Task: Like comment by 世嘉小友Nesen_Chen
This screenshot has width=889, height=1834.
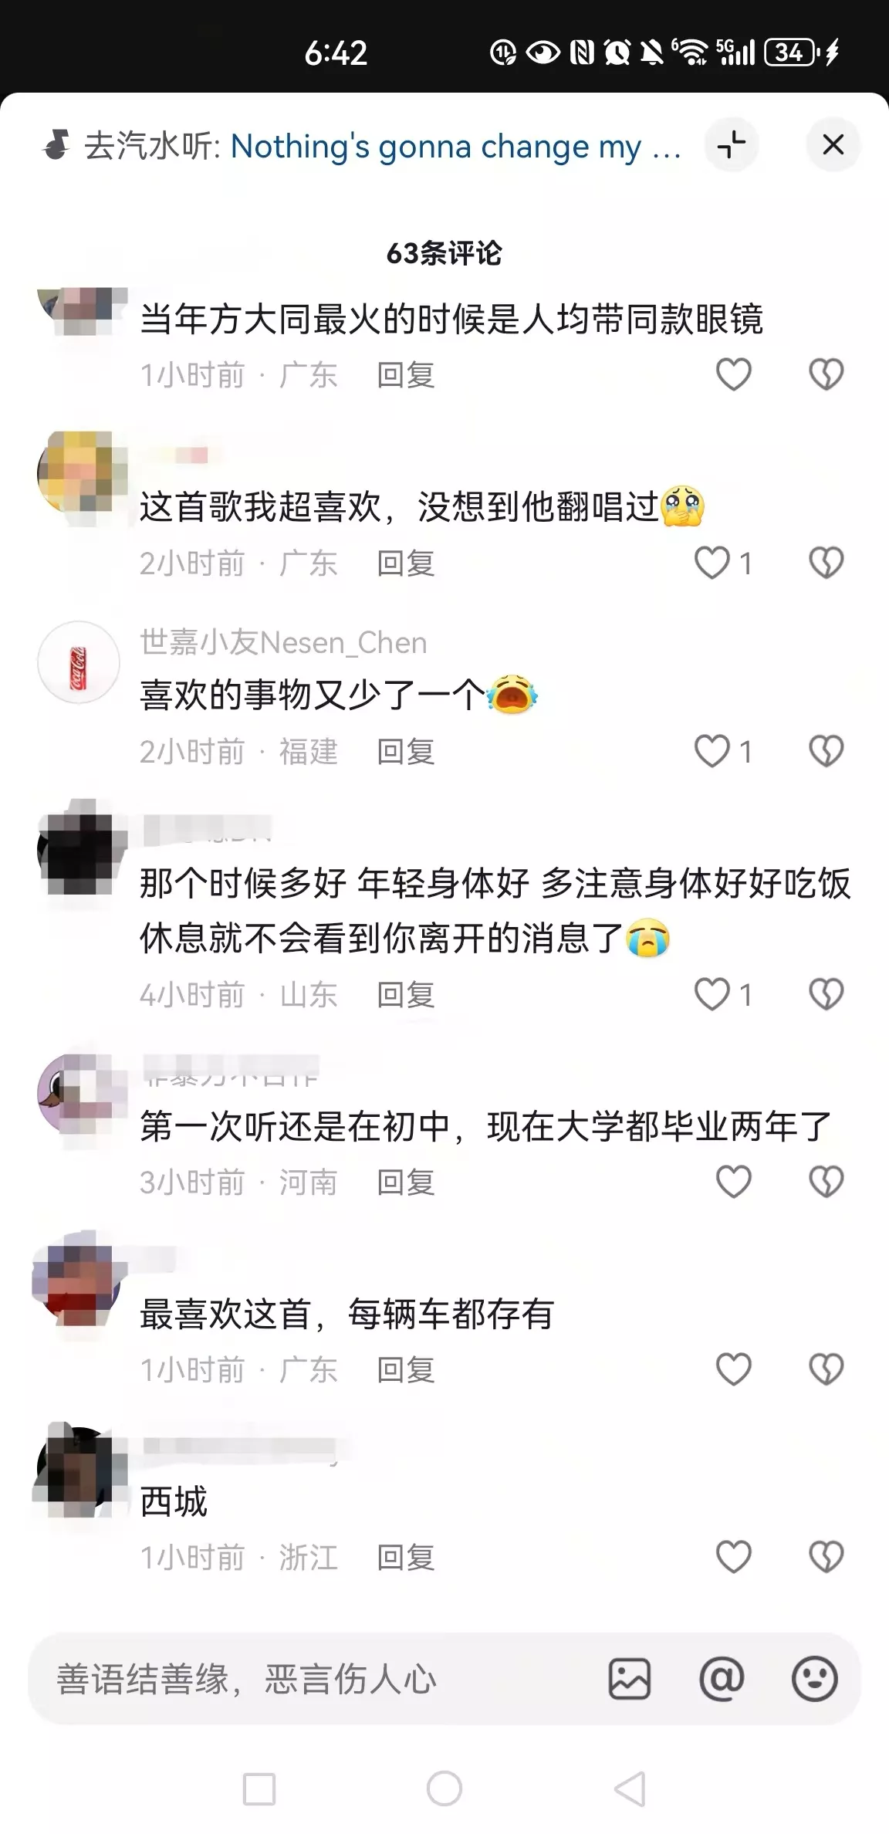Action: tap(712, 751)
